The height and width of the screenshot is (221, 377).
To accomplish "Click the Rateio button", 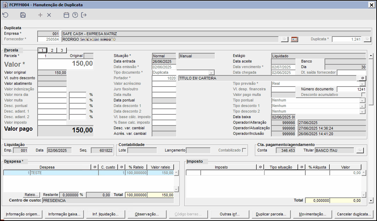I will (32, 195).
